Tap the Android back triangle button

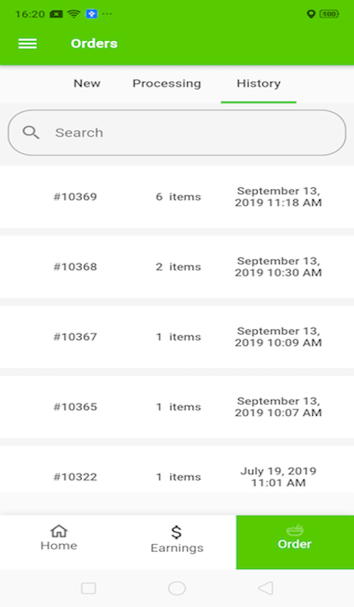pyautogui.click(x=265, y=588)
